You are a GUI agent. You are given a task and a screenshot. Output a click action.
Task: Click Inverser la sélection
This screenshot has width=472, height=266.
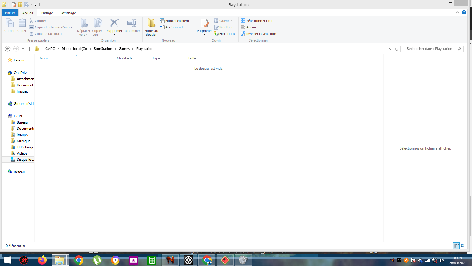258,34
